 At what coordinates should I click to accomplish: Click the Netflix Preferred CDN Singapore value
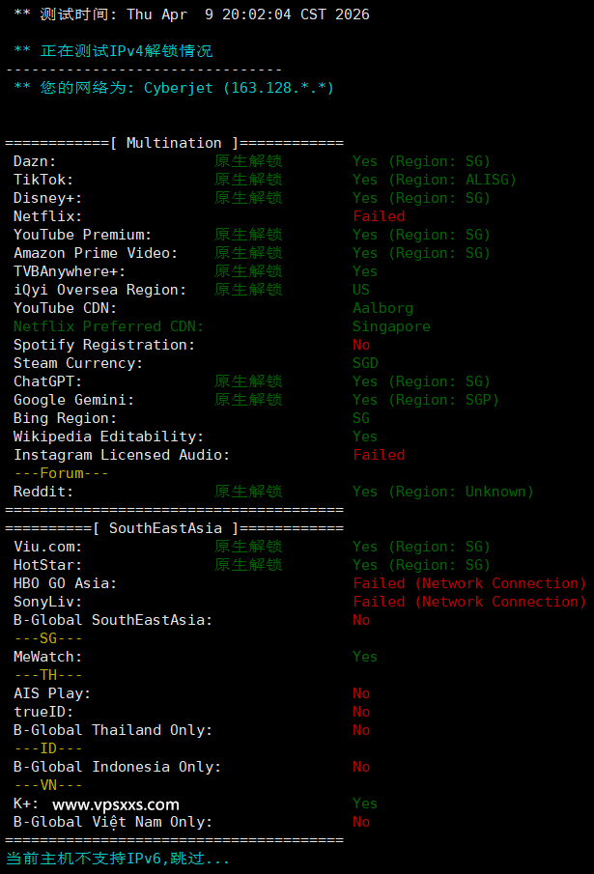(x=391, y=326)
